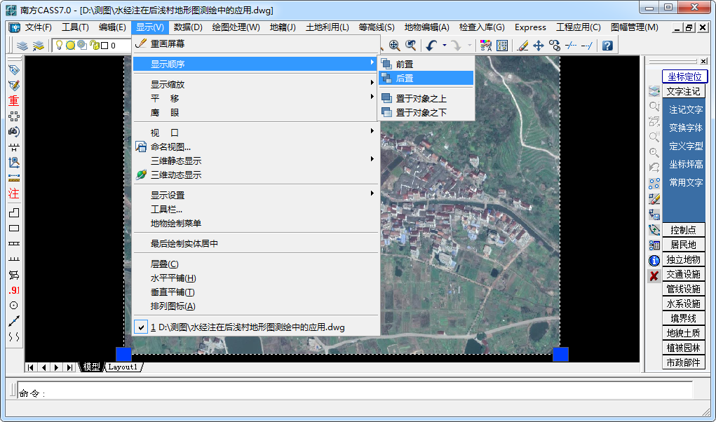Click the undo arrow in the toolbar

[431, 46]
